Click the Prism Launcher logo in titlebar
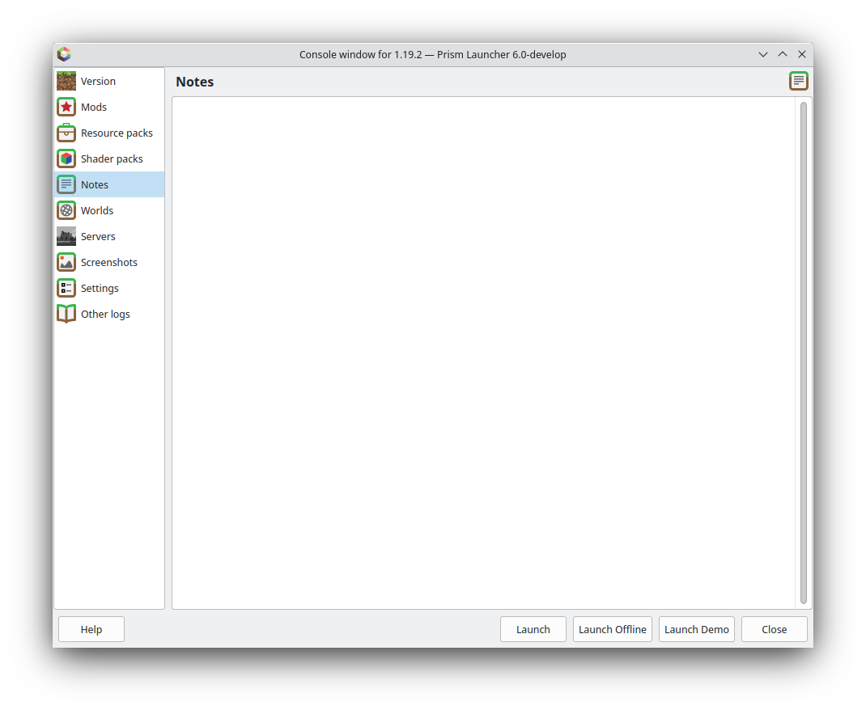Image resolution: width=866 pixels, height=710 pixels. coord(64,54)
